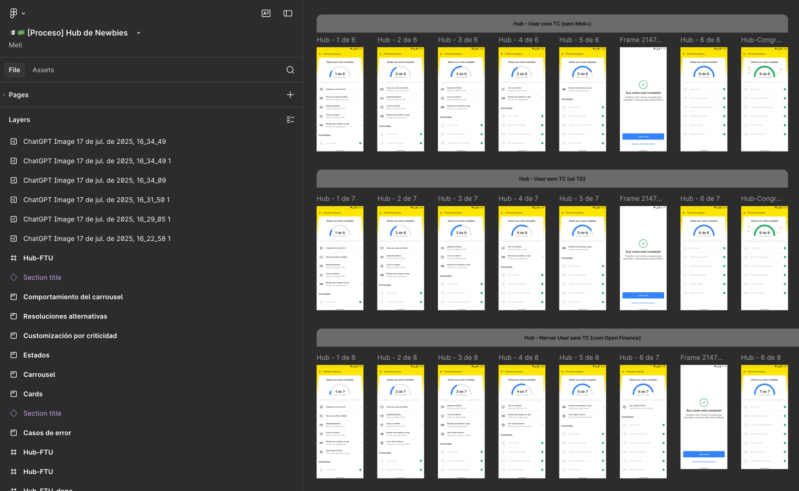Click section icon beside Resoluciones alternativas
The width and height of the screenshot is (799, 491).
[14, 316]
